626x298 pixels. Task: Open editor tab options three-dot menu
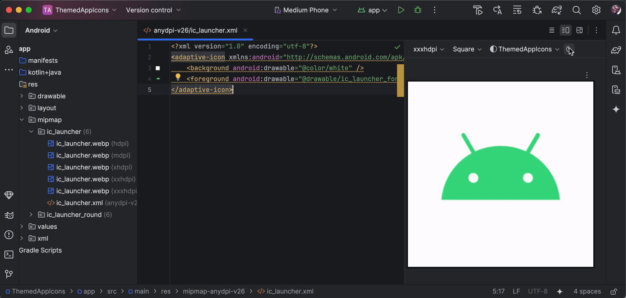(596, 30)
